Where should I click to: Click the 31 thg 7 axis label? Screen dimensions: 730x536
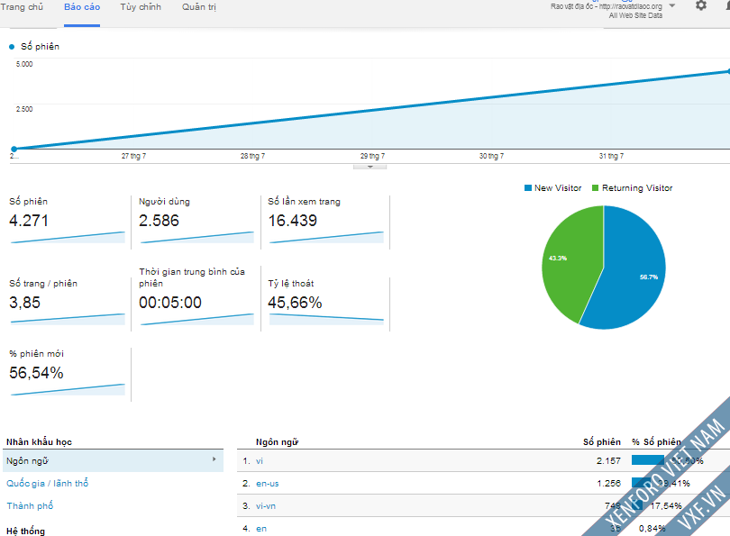611,156
